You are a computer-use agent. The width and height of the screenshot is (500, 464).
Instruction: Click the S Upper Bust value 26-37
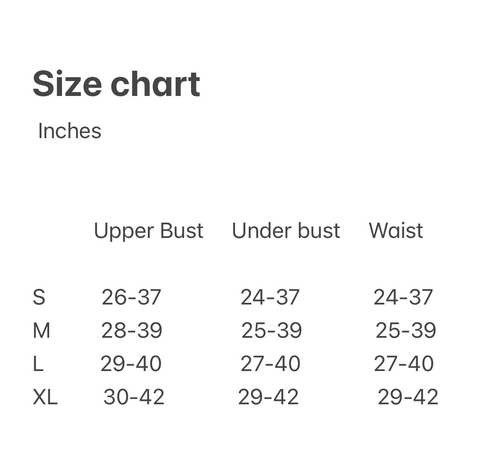[131, 297]
